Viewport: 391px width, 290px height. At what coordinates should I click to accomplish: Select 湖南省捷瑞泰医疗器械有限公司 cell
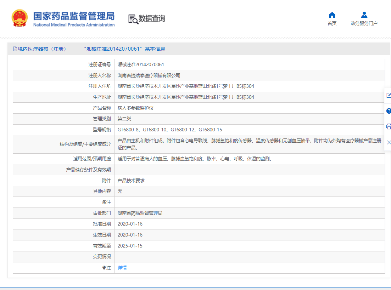(x=149, y=75)
